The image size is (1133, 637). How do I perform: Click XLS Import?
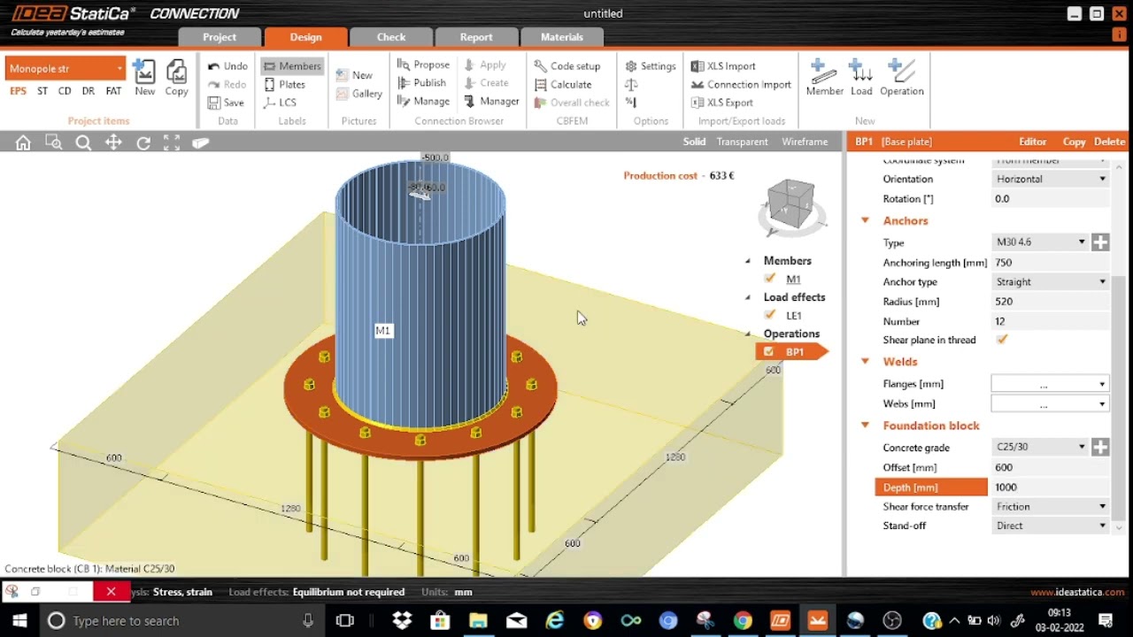tap(723, 66)
